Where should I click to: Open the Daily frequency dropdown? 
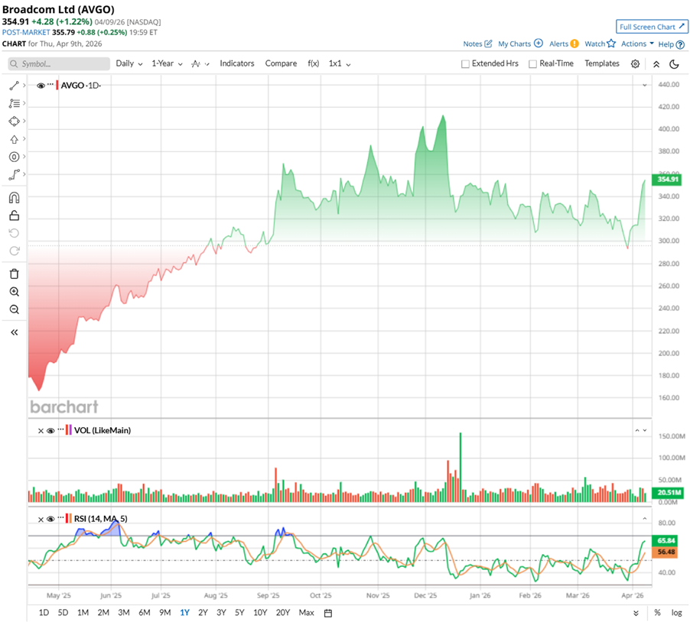129,63
